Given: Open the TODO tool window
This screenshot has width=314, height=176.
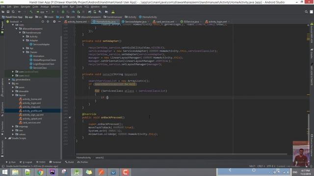Looking at the screenshot, I should coord(41,162).
